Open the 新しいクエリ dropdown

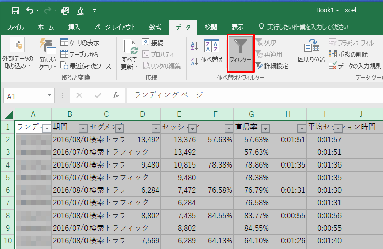point(48,54)
